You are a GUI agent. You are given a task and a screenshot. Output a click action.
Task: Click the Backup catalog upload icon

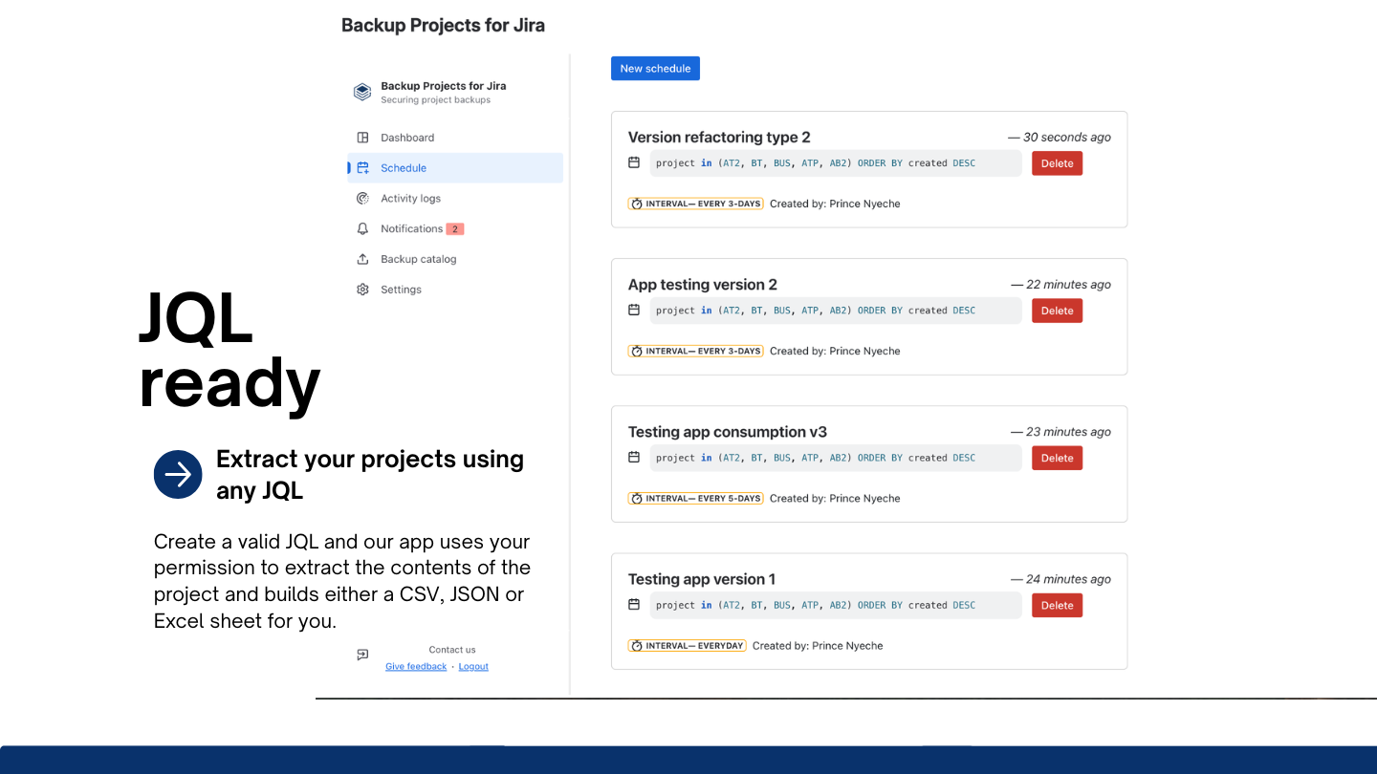(362, 259)
